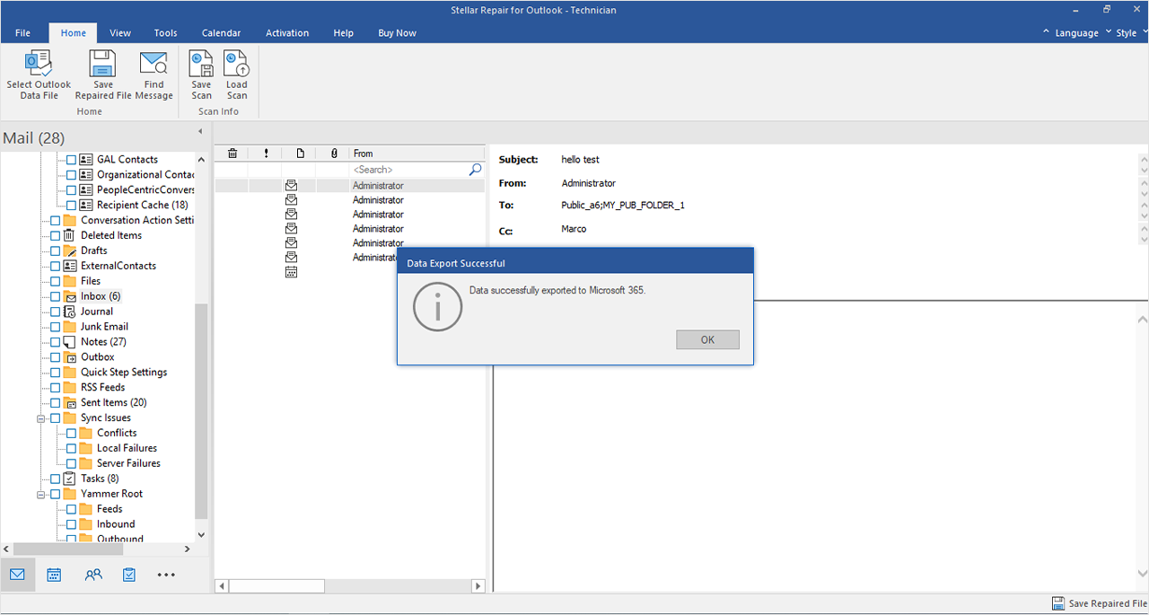This screenshot has width=1149, height=615.
Task: Open Contacts people icon in bottom navigation
Action: pyautogui.click(x=93, y=575)
